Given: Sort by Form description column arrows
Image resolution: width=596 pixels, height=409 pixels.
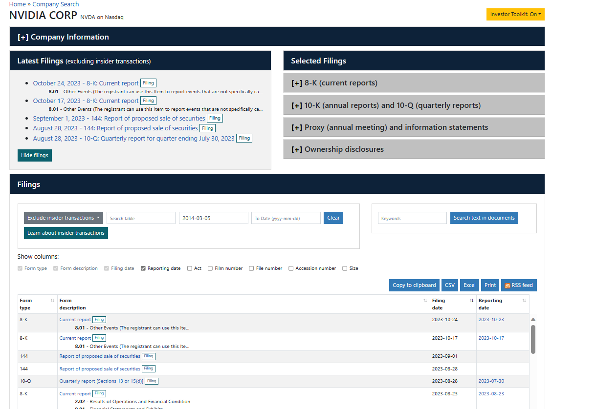Looking at the screenshot, I should click(x=425, y=301).
